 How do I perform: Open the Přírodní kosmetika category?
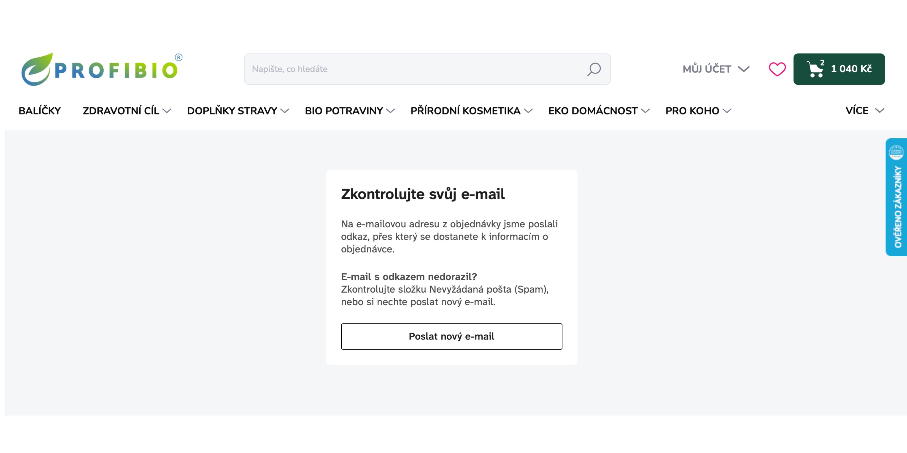point(465,111)
